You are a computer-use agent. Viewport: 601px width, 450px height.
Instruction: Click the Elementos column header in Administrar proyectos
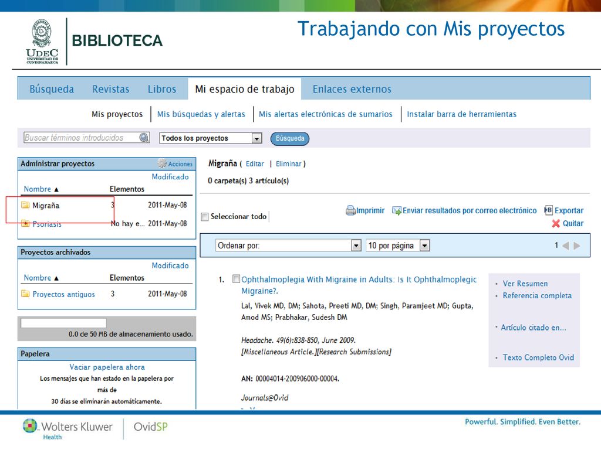127,189
